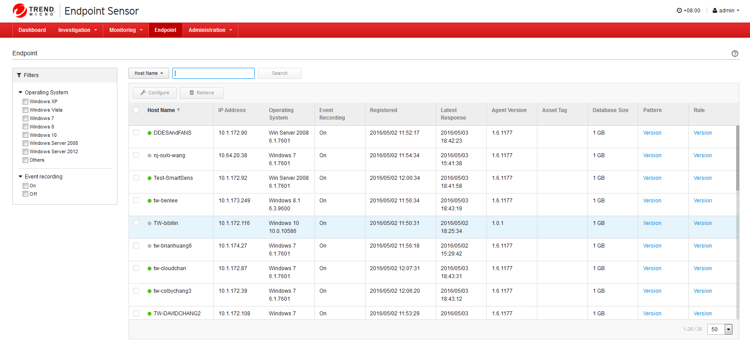This screenshot has height=341, width=750.
Task: Open the Host Name search type dropdown
Action: coord(148,74)
